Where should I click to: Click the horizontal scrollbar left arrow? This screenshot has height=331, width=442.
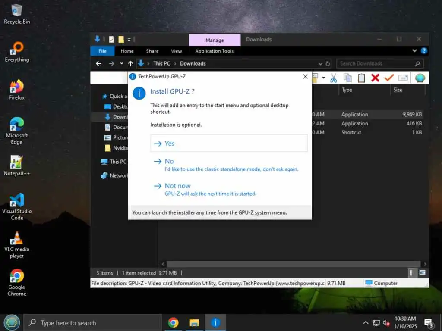(163, 264)
